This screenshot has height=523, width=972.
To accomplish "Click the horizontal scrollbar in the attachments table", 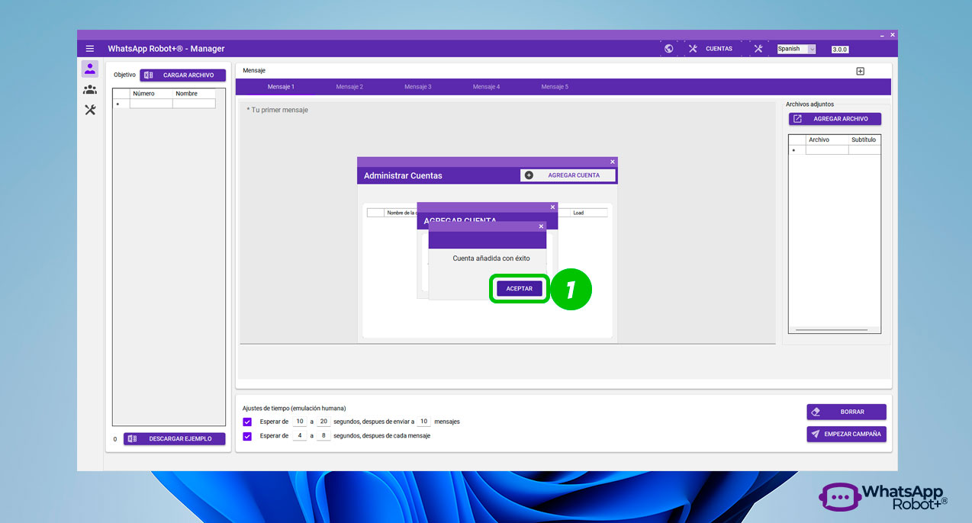I will (832, 330).
